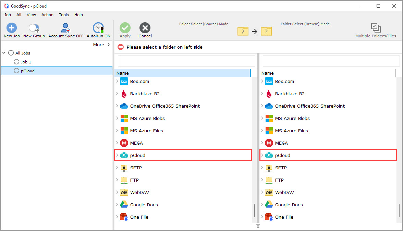Viewport: 403px width, 231px height.
Task: Expand MEGA in left pane
Action: (117, 143)
